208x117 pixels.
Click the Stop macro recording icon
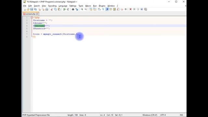click(x=134, y=9)
